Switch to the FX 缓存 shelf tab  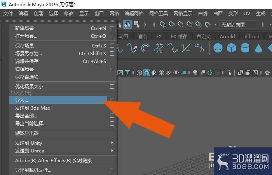(179, 37)
